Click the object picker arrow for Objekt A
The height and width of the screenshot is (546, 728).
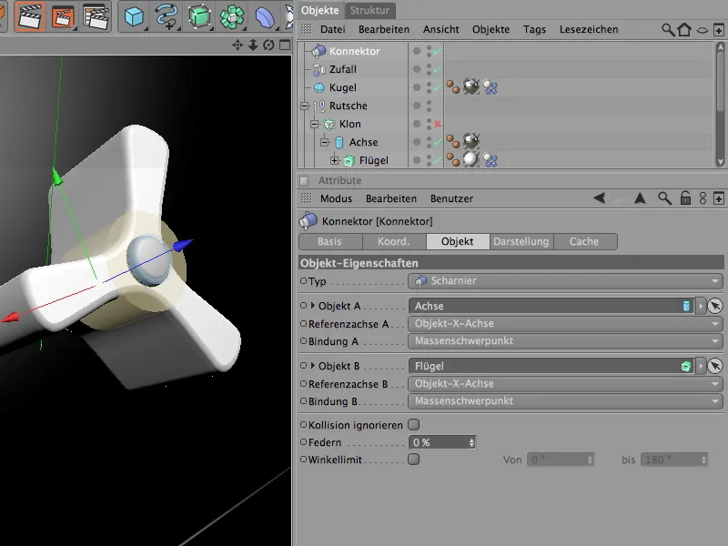714,307
